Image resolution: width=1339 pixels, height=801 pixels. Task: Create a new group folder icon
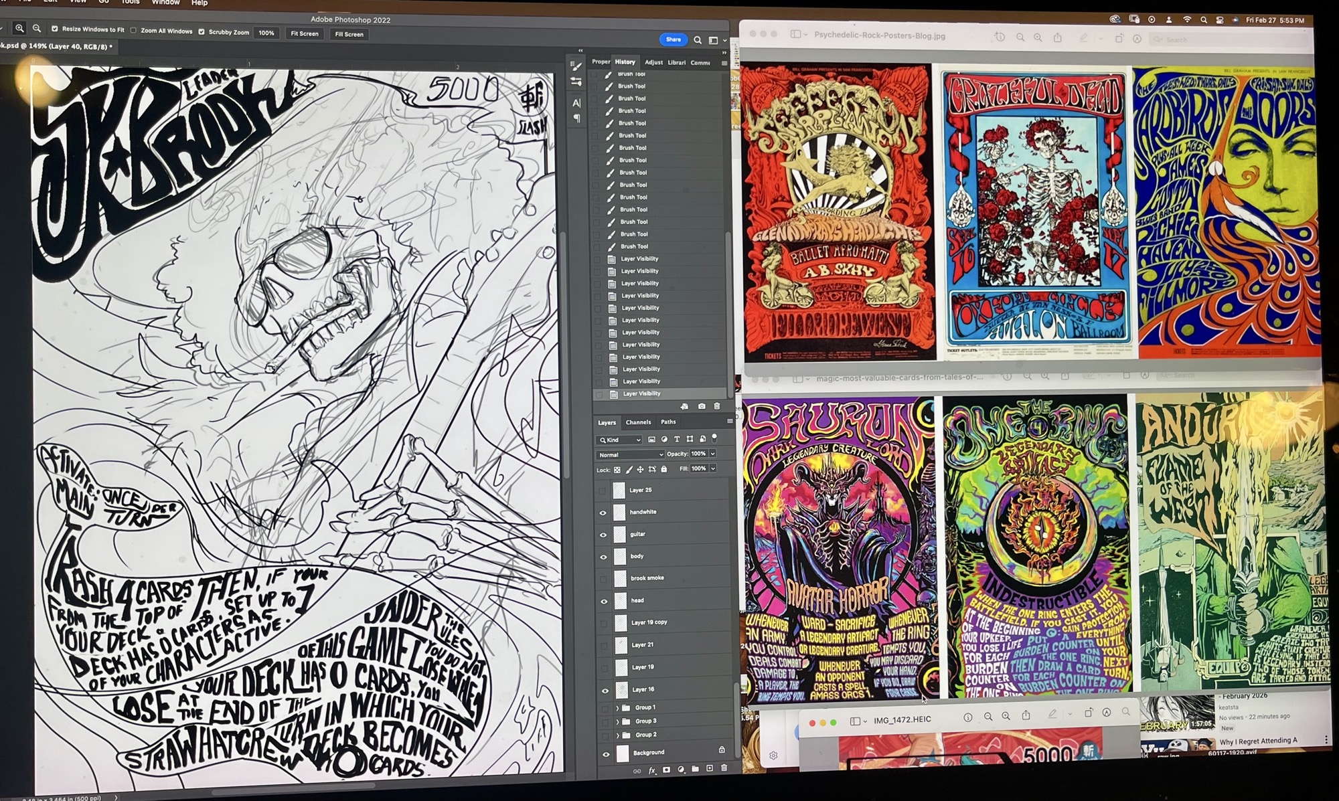(x=695, y=770)
